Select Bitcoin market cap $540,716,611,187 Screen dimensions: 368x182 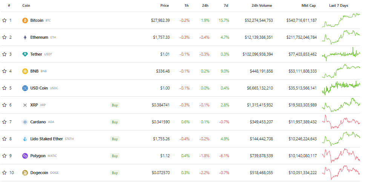pyautogui.click(x=301, y=20)
